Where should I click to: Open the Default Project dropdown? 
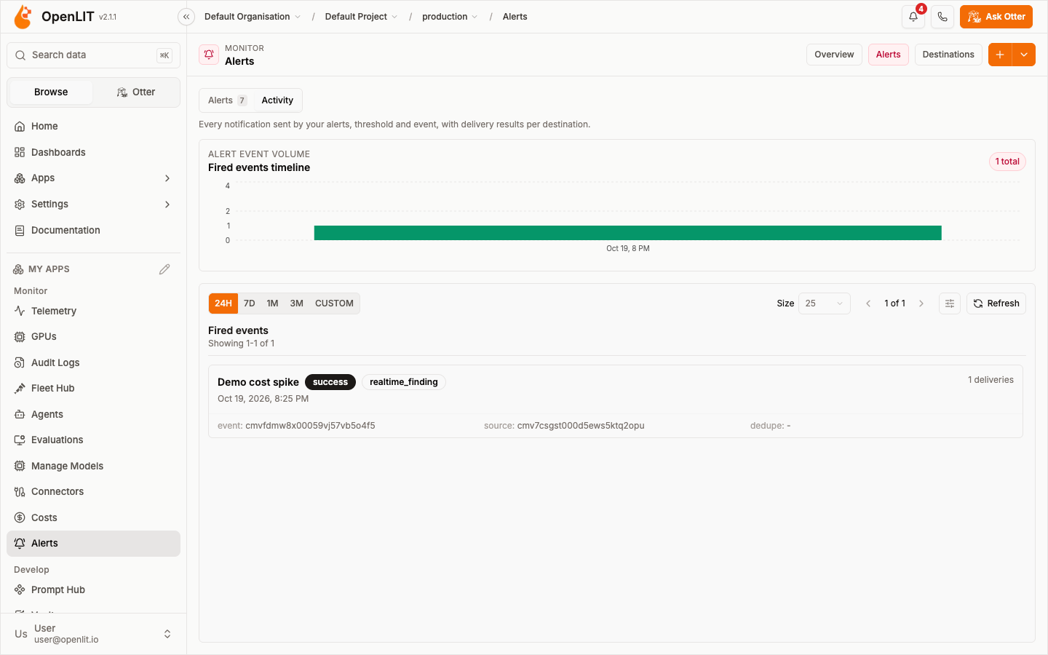[x=361, y=17]
